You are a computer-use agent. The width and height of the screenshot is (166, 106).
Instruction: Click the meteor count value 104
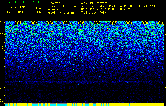point(39,12)
